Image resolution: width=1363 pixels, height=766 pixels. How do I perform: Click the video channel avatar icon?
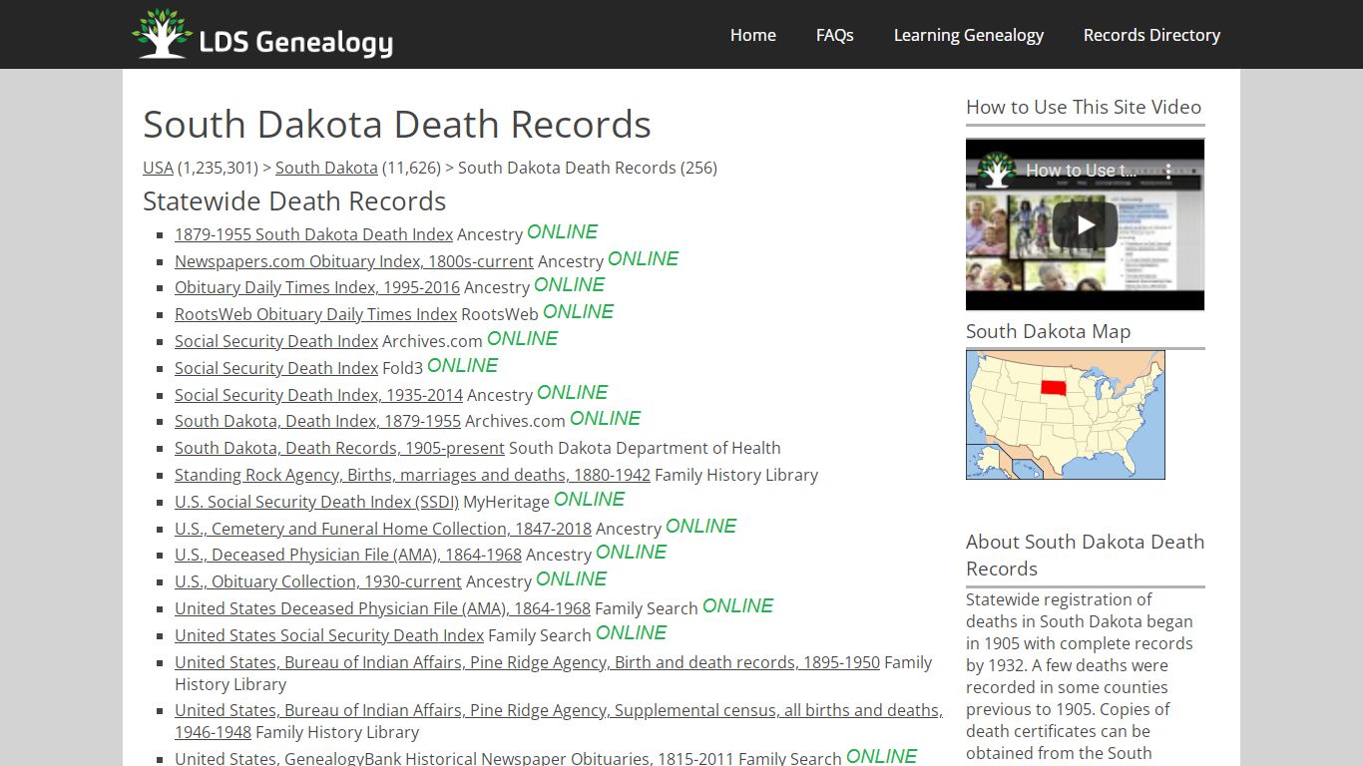(995, 171)
